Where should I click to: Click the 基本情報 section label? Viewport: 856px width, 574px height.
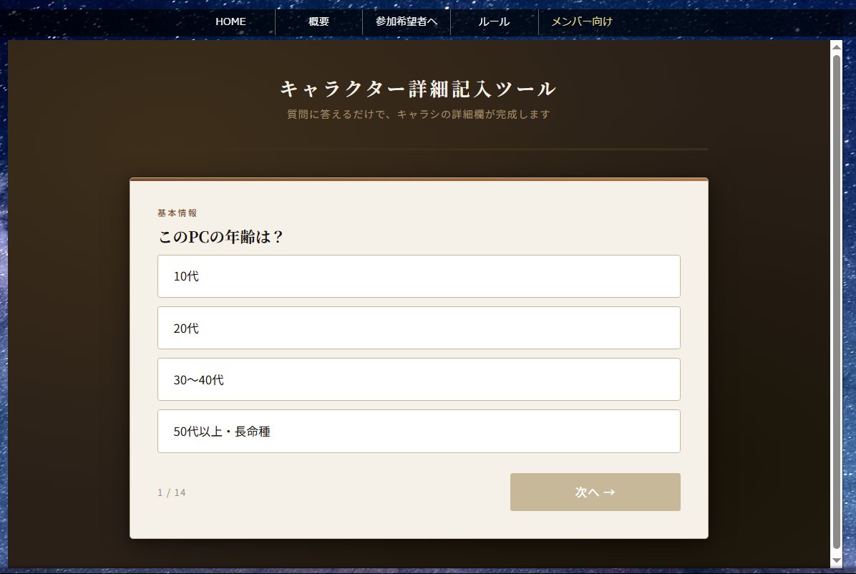tap(177, 213)
